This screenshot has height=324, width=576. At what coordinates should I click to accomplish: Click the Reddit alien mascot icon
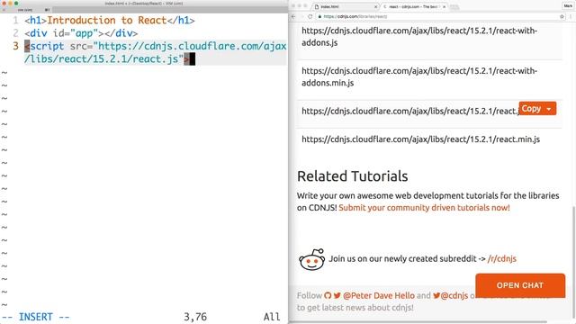pyautogui.click(x=312, y=259)
